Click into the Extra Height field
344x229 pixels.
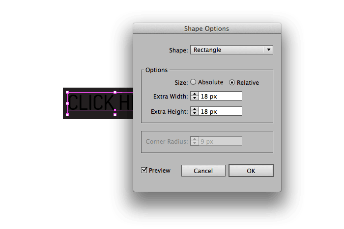click(x=220, y=111)
